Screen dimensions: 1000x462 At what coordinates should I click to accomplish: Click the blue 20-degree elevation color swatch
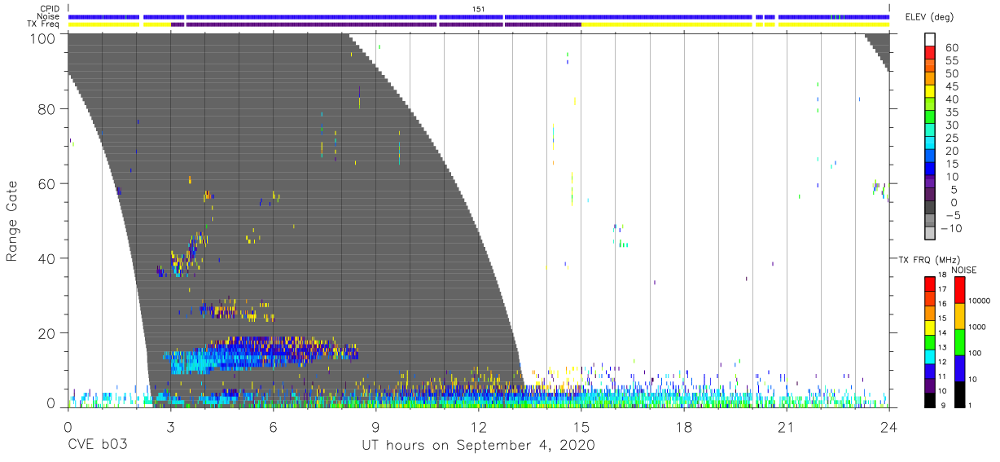click(x=930, y=155)
